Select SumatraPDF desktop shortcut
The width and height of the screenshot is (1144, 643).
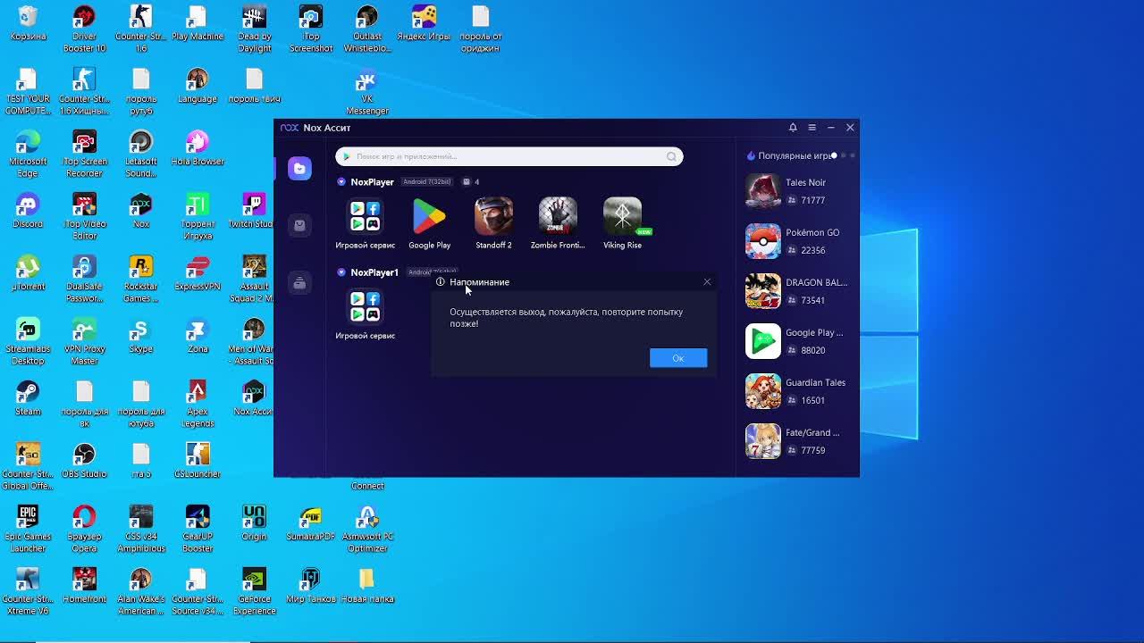point(310,524)
